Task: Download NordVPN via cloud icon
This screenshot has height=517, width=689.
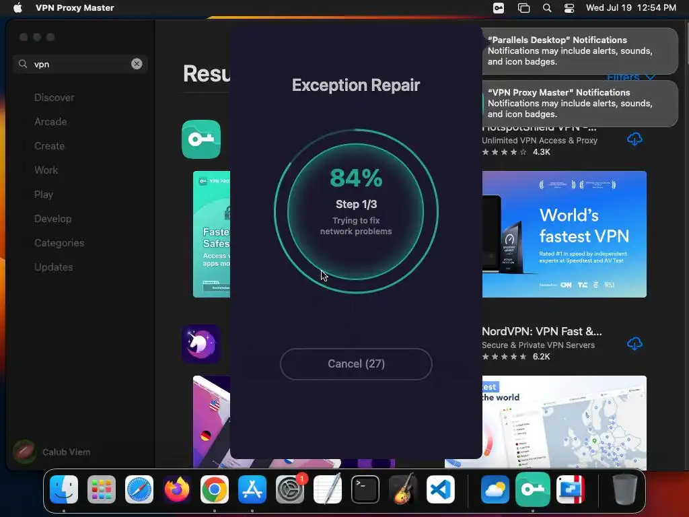Action: pyautogui.click(x=634, y=344)
